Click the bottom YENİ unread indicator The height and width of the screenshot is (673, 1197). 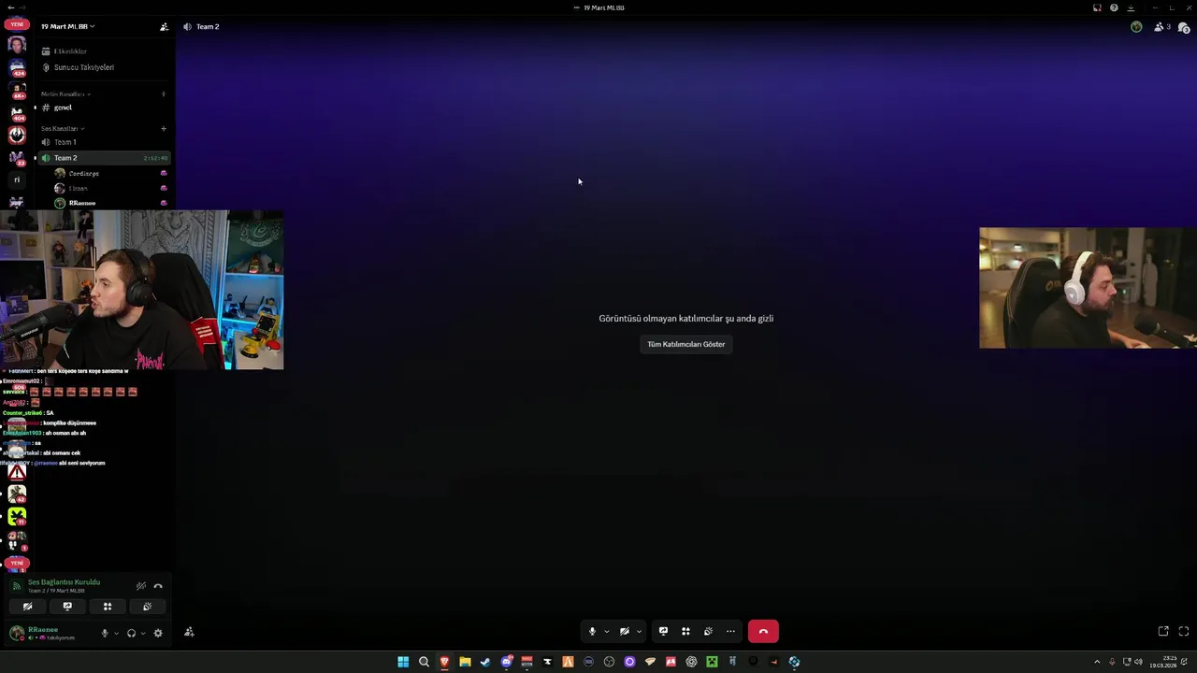click(17, 563)
